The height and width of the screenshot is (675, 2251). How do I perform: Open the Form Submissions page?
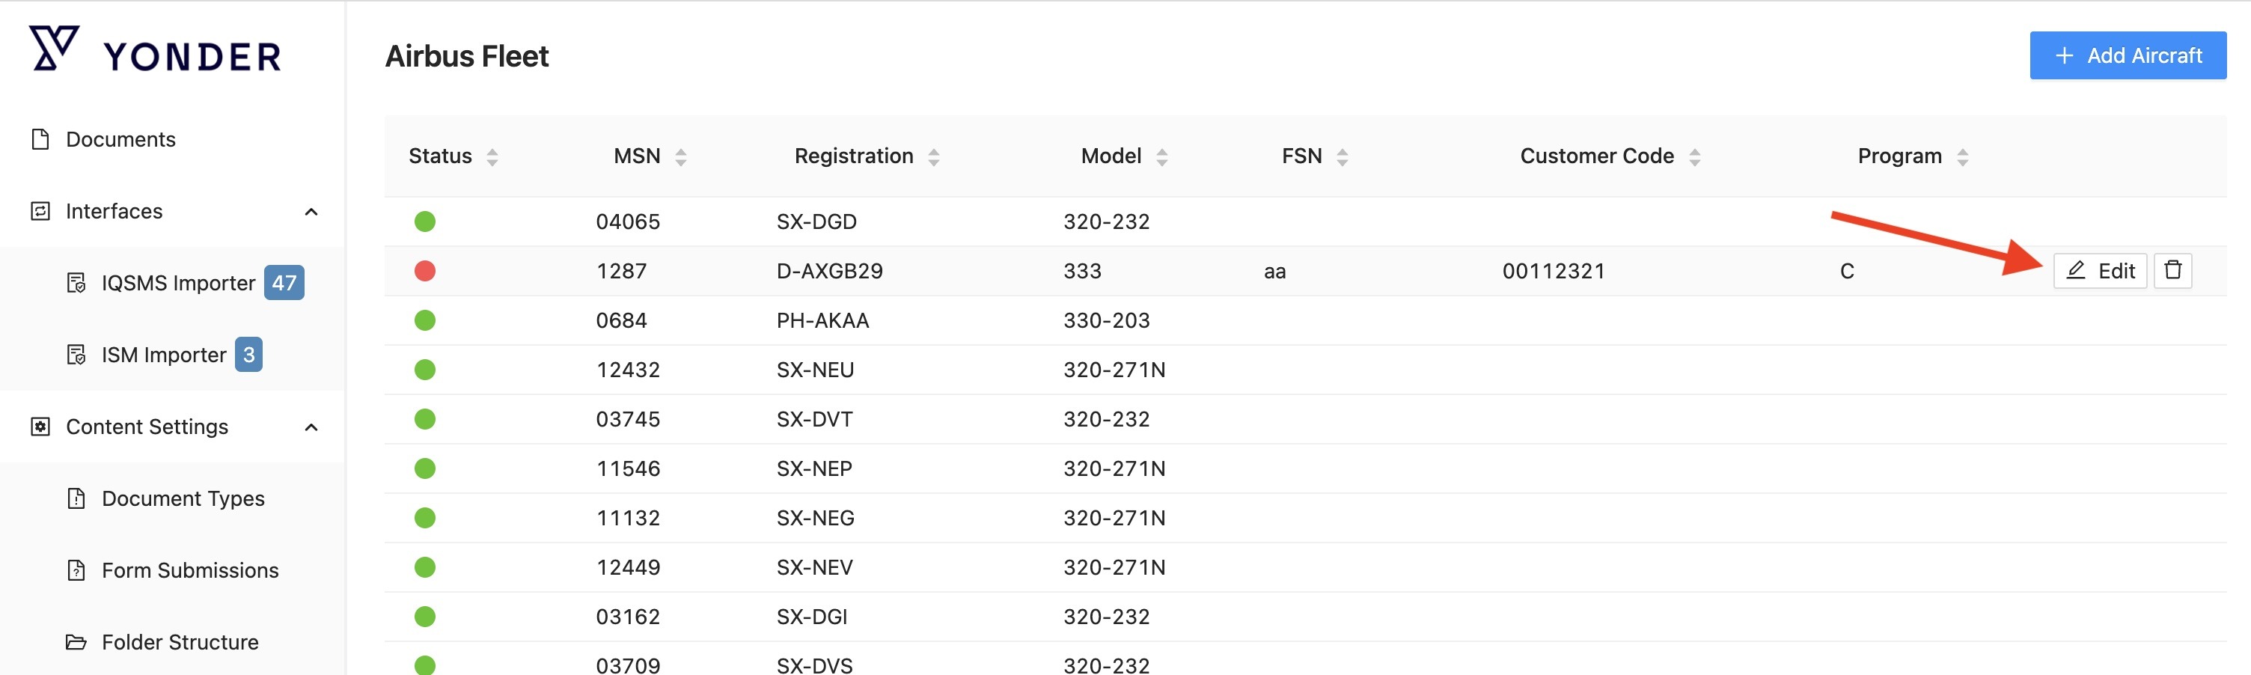(189, 570)
